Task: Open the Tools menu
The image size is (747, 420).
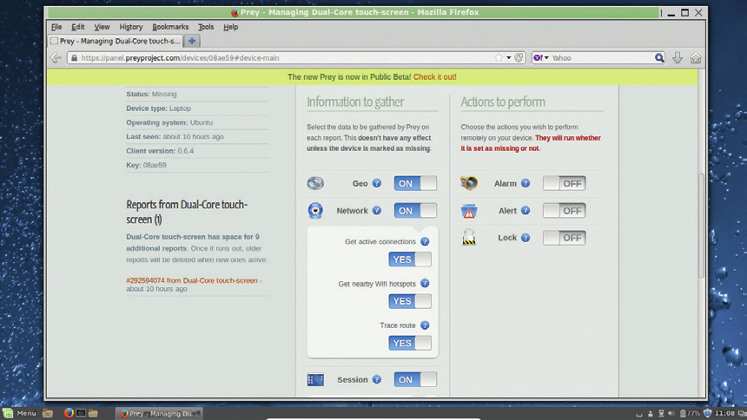Action: [206, 27]
